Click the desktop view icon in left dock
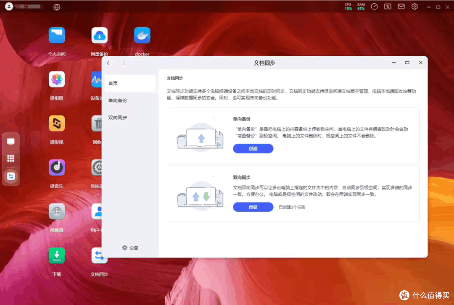The width and height of the screenshot is (454, 305). click(x=11, y=142)
